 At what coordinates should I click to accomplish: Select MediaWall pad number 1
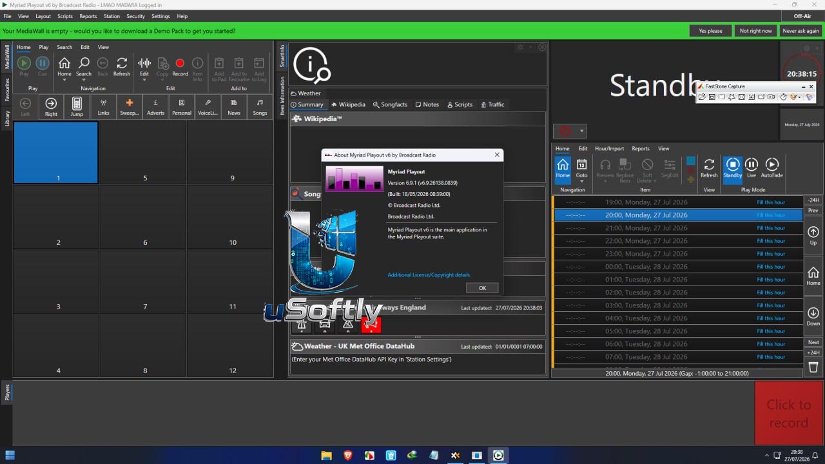56,153
